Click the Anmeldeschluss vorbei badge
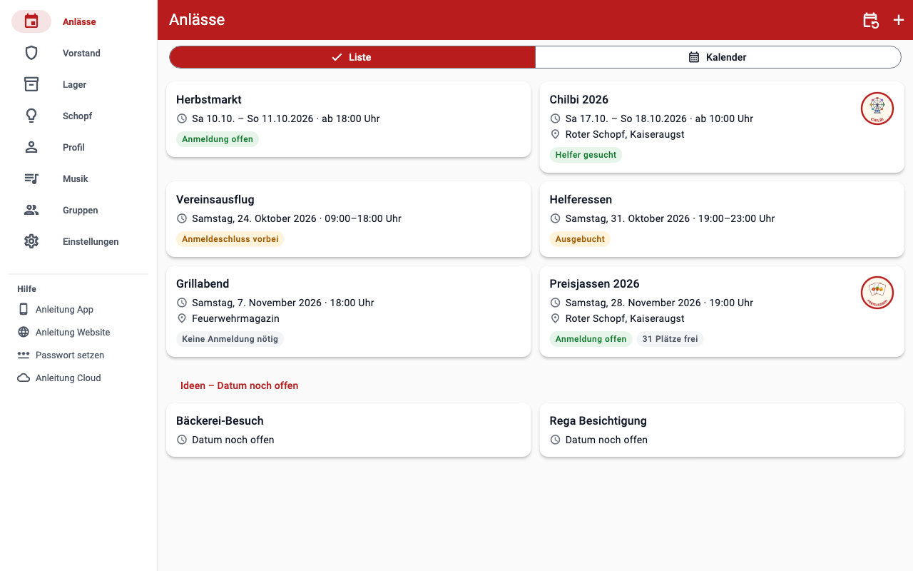913x571 pixels. click(230, 239)
